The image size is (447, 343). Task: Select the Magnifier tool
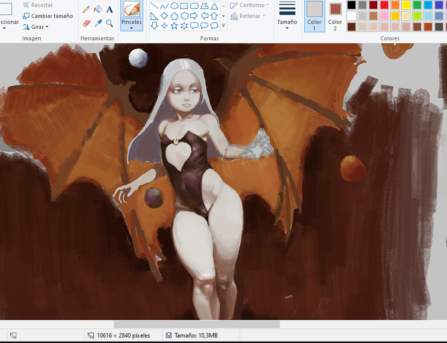click(x=109, y=23)
